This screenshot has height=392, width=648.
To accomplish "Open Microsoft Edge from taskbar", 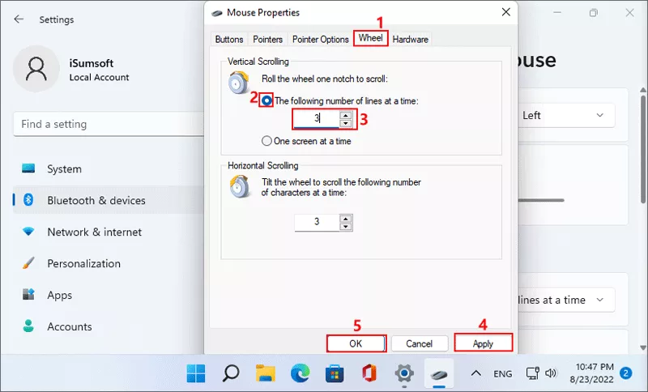I will (x=300, y=373).
